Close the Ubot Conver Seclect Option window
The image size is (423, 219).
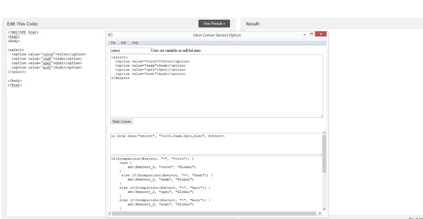321,34
